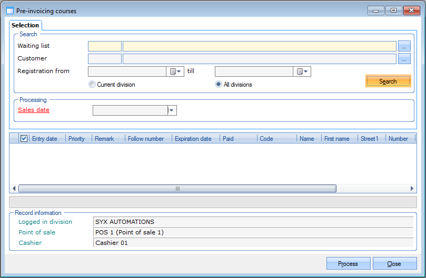The height and width of the screenshot is (278, 426).
Task: Toggle the select-all checkbox in grid header
Action: coord(24,139)
